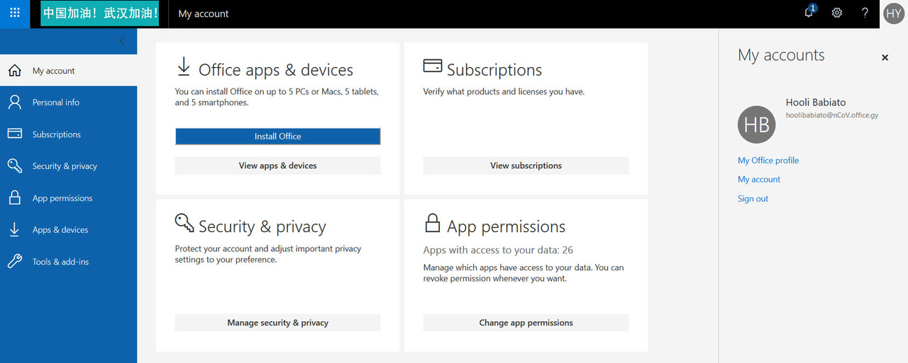This screenshot has width=908, height=363.
Task: Click the download icon in Office apps card
Action: (184, 67)
